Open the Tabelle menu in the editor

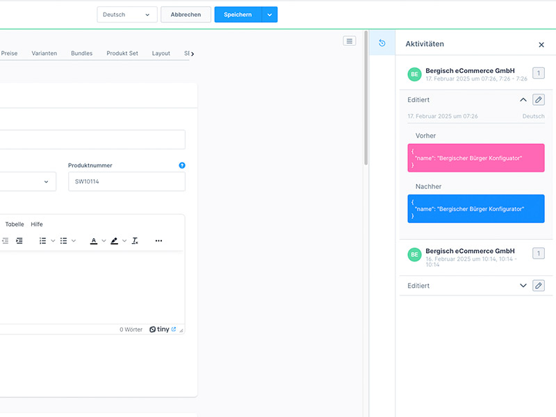[15, 224]
